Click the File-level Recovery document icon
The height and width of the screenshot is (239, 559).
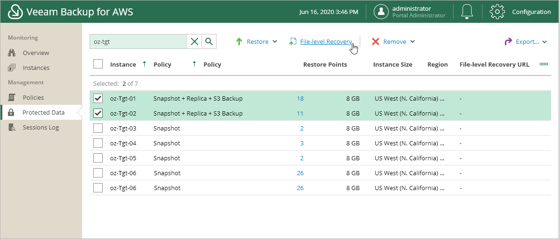(x=293, y=41)
